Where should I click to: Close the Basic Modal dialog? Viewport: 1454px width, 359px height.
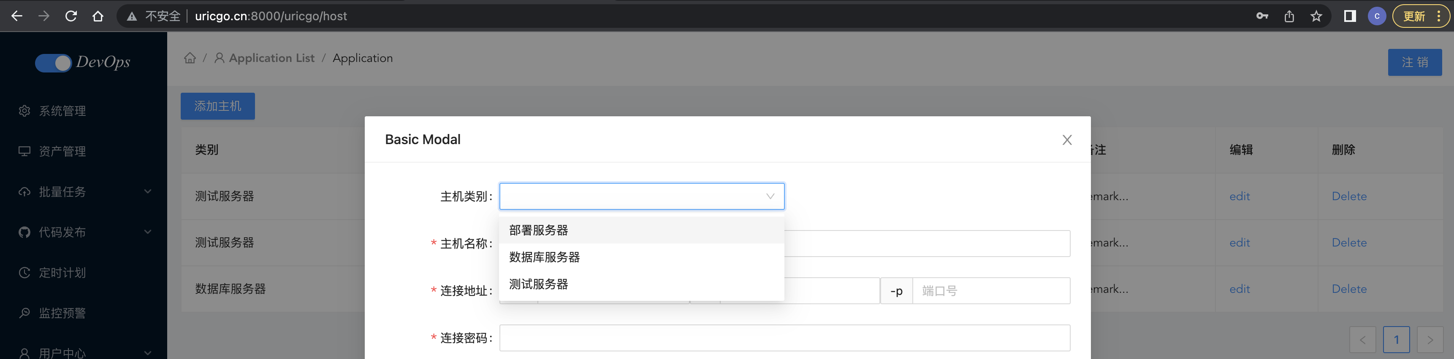(1067, 140)
